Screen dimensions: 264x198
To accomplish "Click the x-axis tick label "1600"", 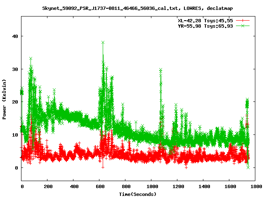I will tap(230, 186).
